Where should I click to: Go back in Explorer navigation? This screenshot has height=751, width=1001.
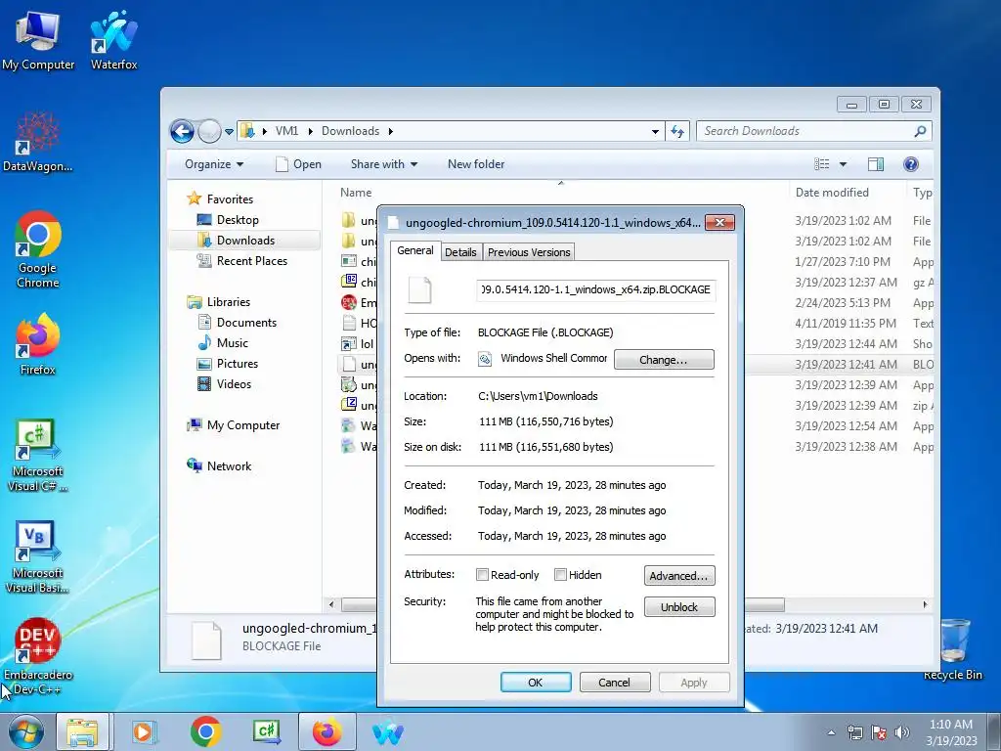(x=182, y=132)
